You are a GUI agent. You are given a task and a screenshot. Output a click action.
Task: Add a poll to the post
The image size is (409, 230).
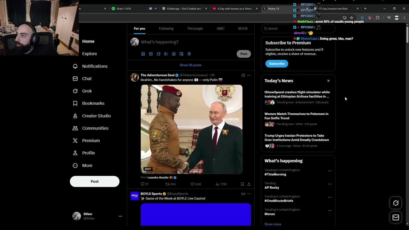pyautogui.click(x=166, y=54)
